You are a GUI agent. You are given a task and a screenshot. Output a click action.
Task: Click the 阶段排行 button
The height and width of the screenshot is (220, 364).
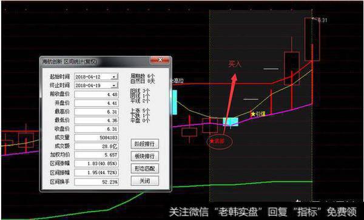[144, 144]
